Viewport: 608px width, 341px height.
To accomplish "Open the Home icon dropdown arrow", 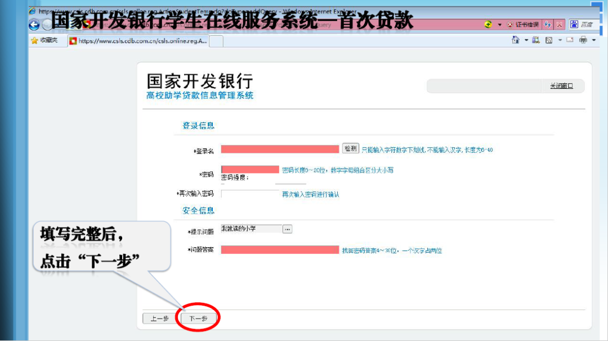I will (x=526, y=40).
